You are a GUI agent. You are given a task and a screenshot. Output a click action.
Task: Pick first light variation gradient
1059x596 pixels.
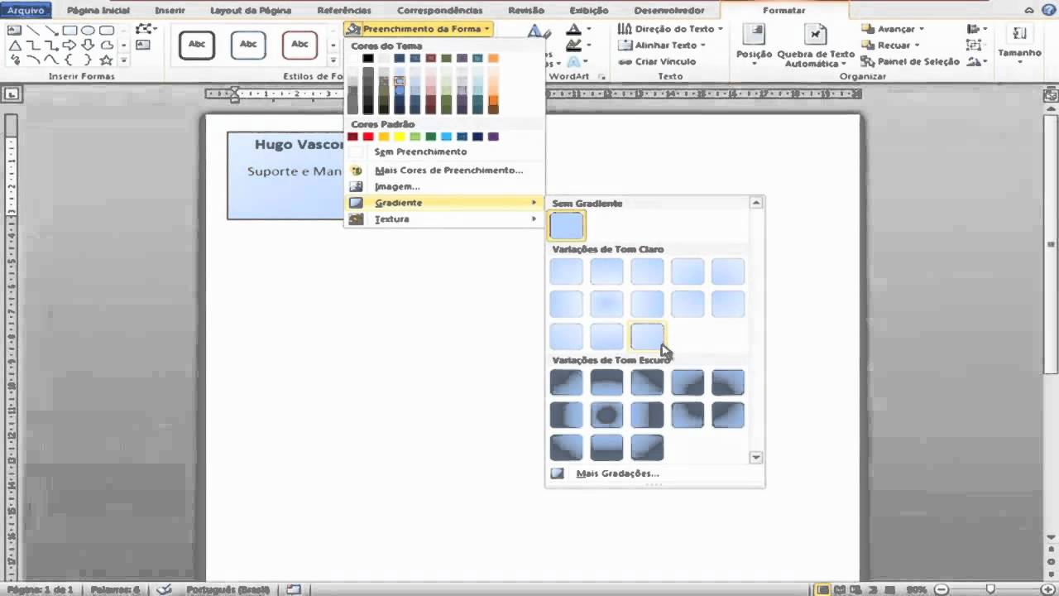click(567, 272)
